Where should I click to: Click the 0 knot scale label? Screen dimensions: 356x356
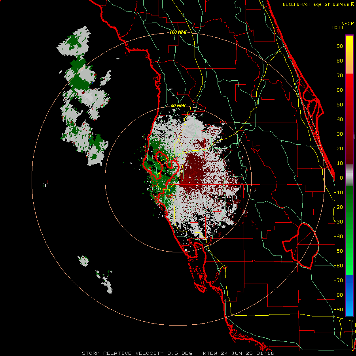coord(341,178)
